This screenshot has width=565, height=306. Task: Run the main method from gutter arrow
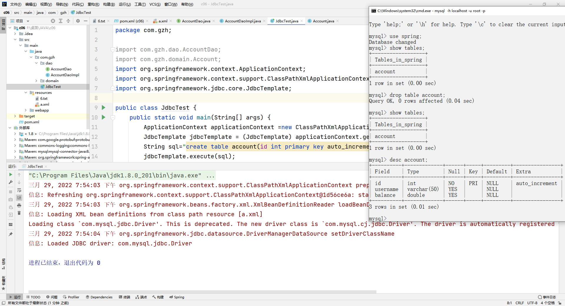pos(104,117)
